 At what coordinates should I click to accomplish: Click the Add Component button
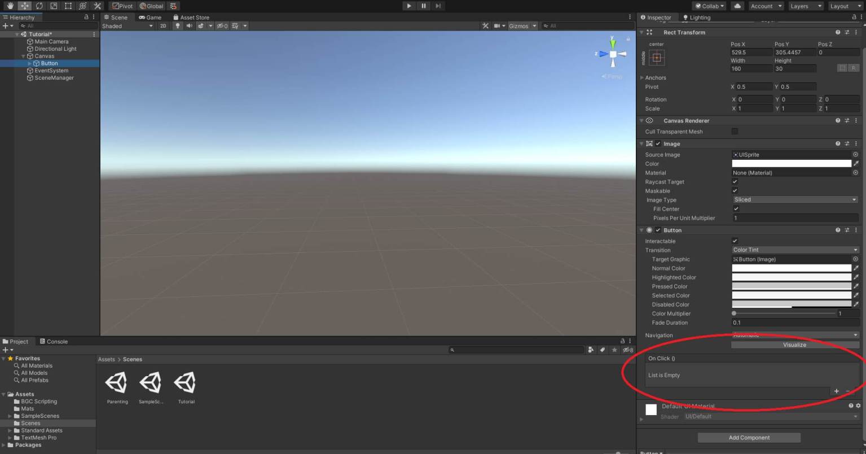[749, 437]
